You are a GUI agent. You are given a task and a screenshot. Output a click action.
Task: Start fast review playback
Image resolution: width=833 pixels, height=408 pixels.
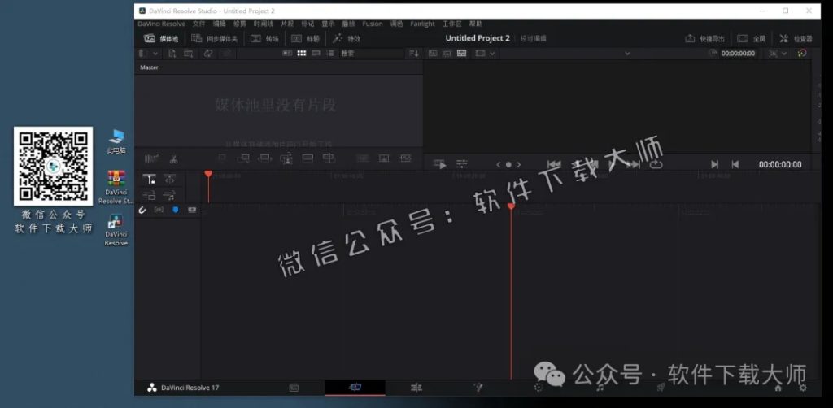click(440, 164)
